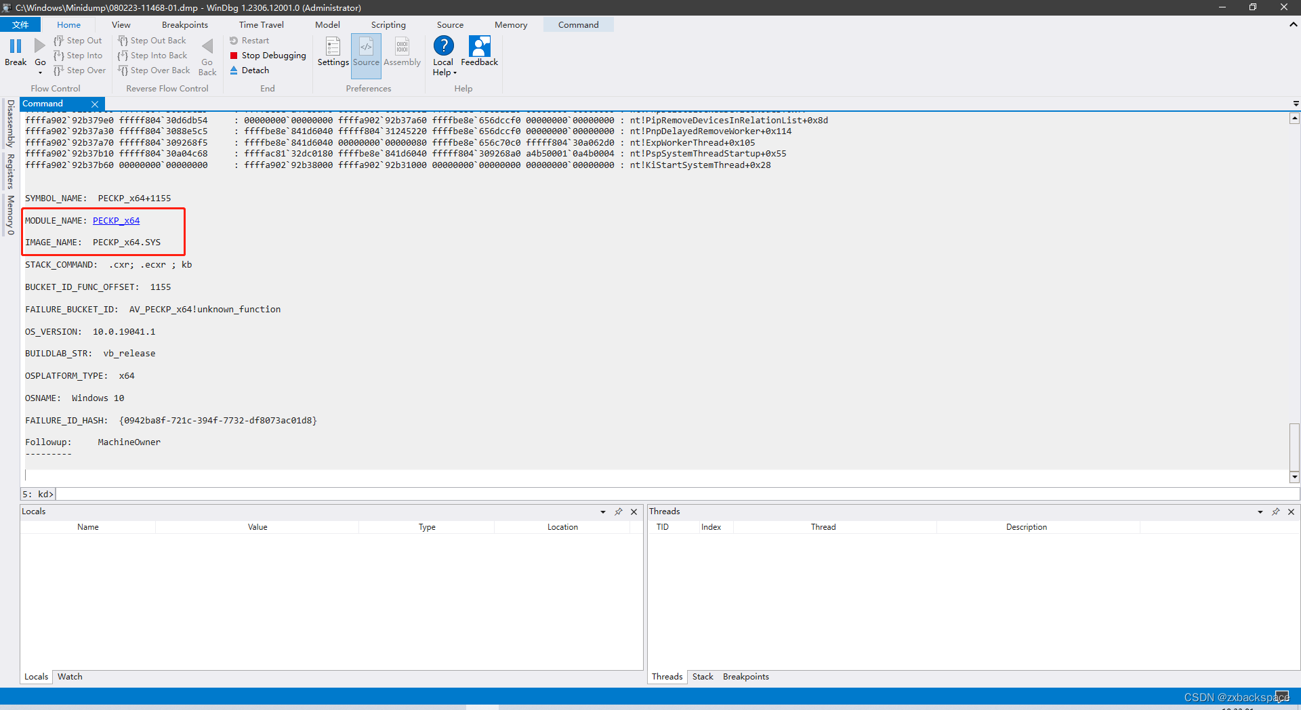1301x710 pixels.
Task: Toggle Assembly mode preference
Action: tap(402, 52)
